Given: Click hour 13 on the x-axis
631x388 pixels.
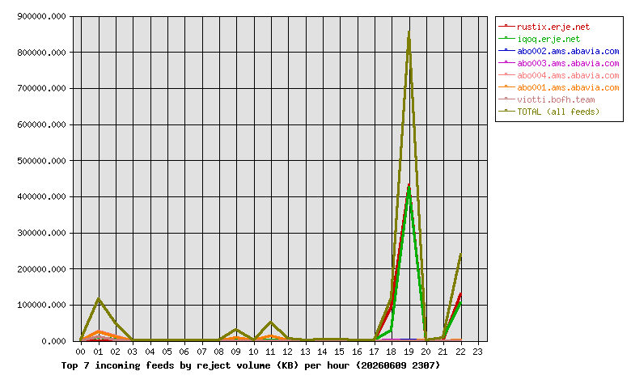Looking at the screenshot, I should [x=305, y=352].
